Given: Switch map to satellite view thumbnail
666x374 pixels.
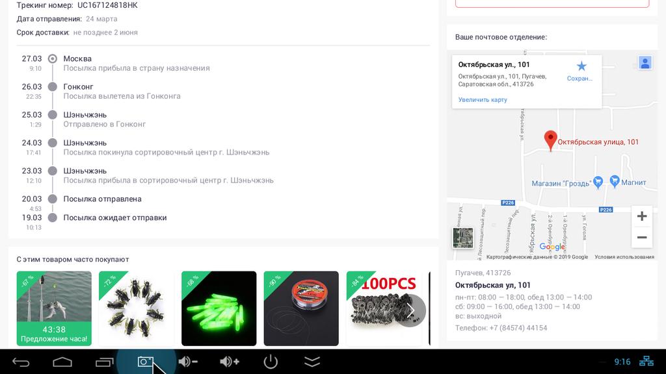Looking at the screenshot, I should click(462, 238).
